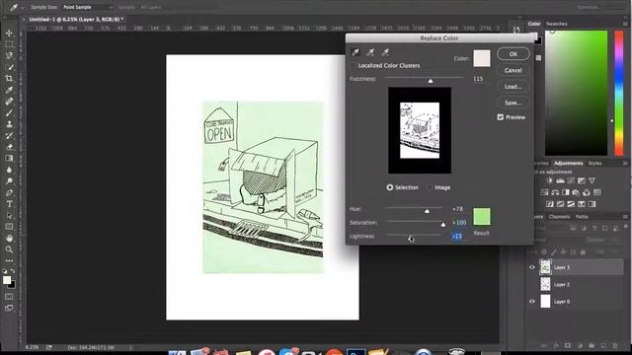Swap foreground and background colors
The image size is (632, 355).
point(13,271)
